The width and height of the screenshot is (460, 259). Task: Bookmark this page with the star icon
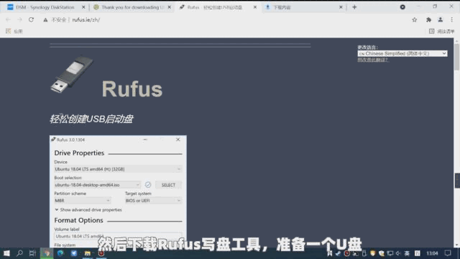click(x=414, y=19)
